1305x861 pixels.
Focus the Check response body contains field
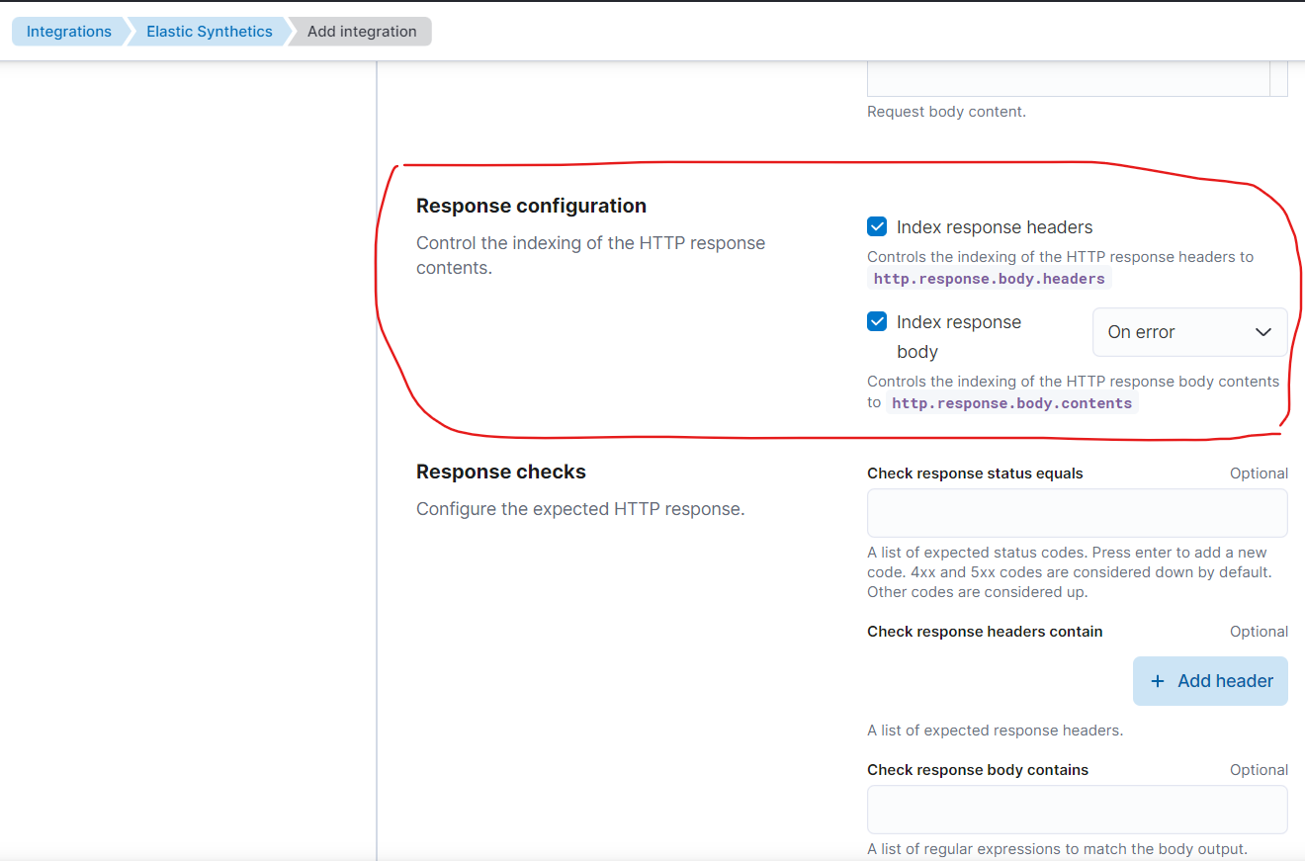pos(1077,810)
